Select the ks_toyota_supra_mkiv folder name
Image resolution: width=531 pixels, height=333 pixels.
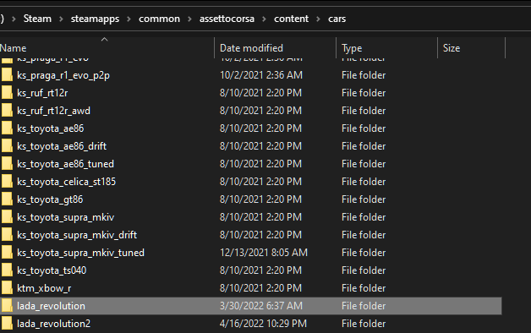(65, 217)
